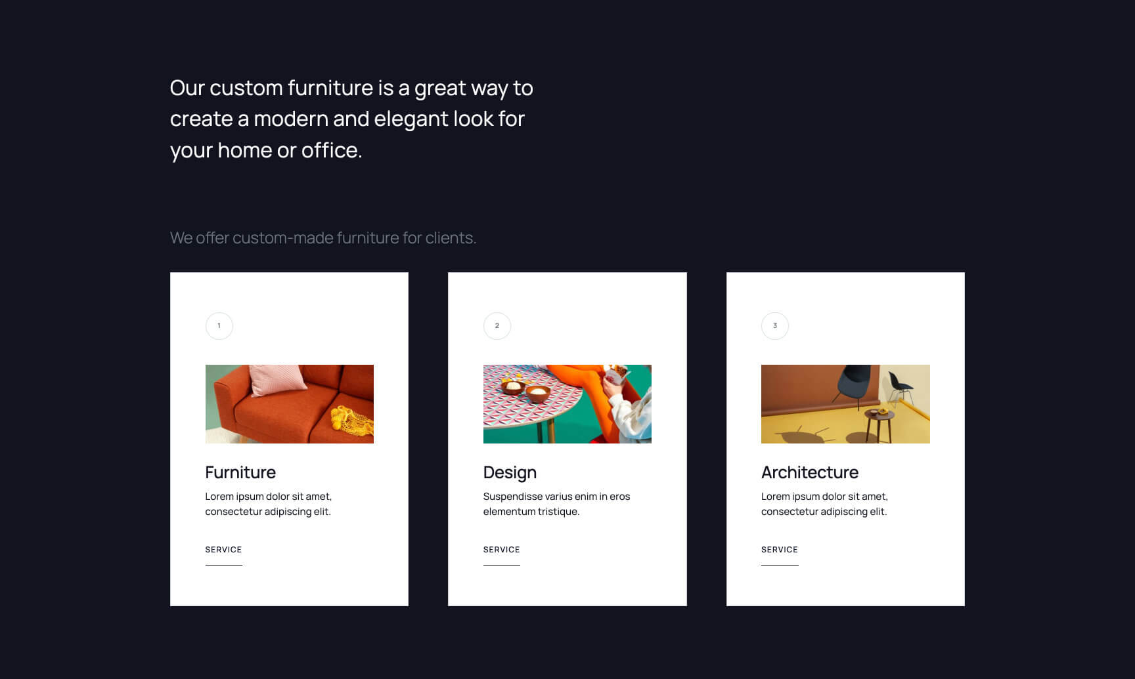
Task: Click the Architecture card title
Action: click(810, 472)
